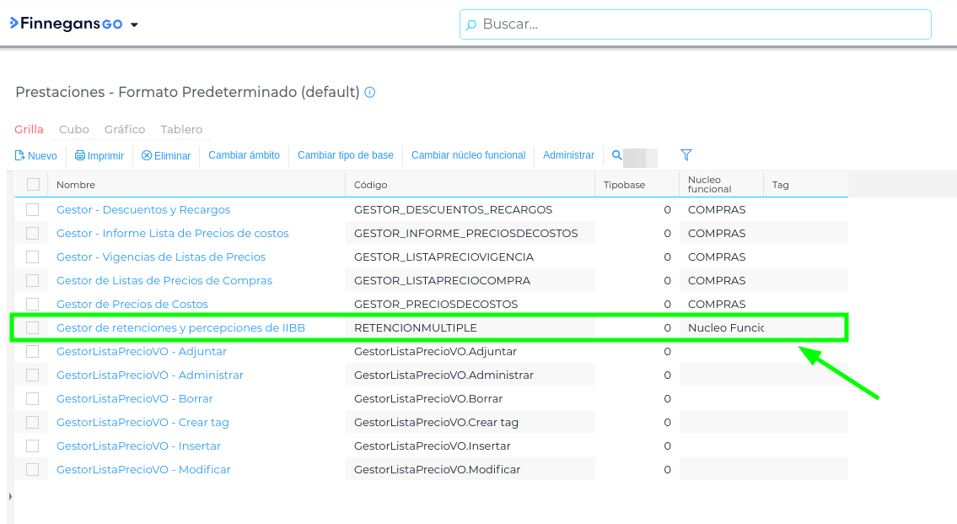Expand the collapsed left side panel arrow
The height and width of the screenshot is (524, 957).
pos(10,496)
